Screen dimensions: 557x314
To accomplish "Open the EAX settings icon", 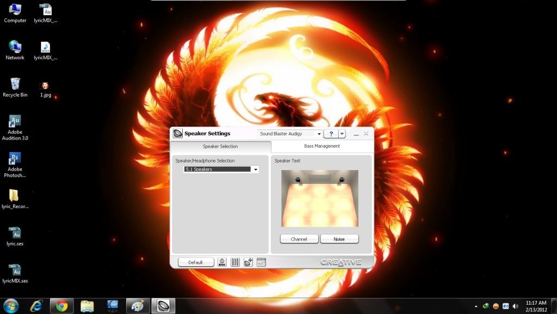I will coord(222,262).
